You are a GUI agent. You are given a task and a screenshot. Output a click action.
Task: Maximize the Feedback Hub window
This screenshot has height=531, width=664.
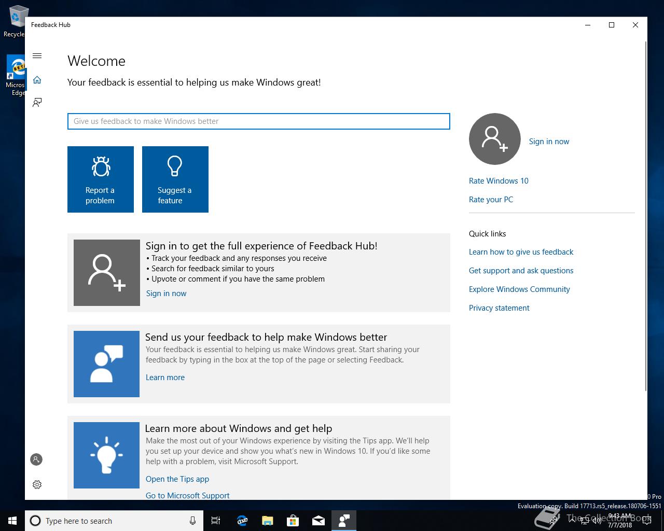click(x=612, y=25)
